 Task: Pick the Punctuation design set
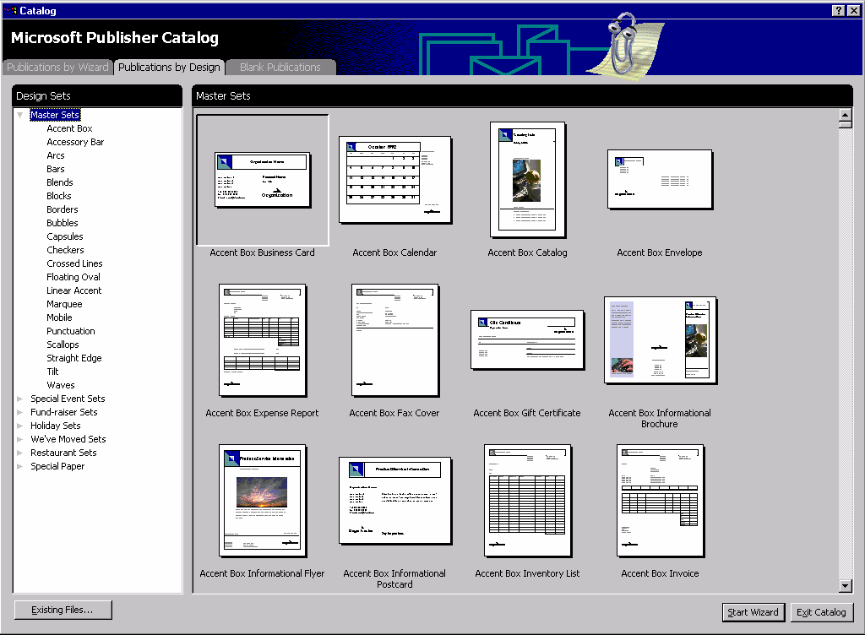tap(71, 331)
